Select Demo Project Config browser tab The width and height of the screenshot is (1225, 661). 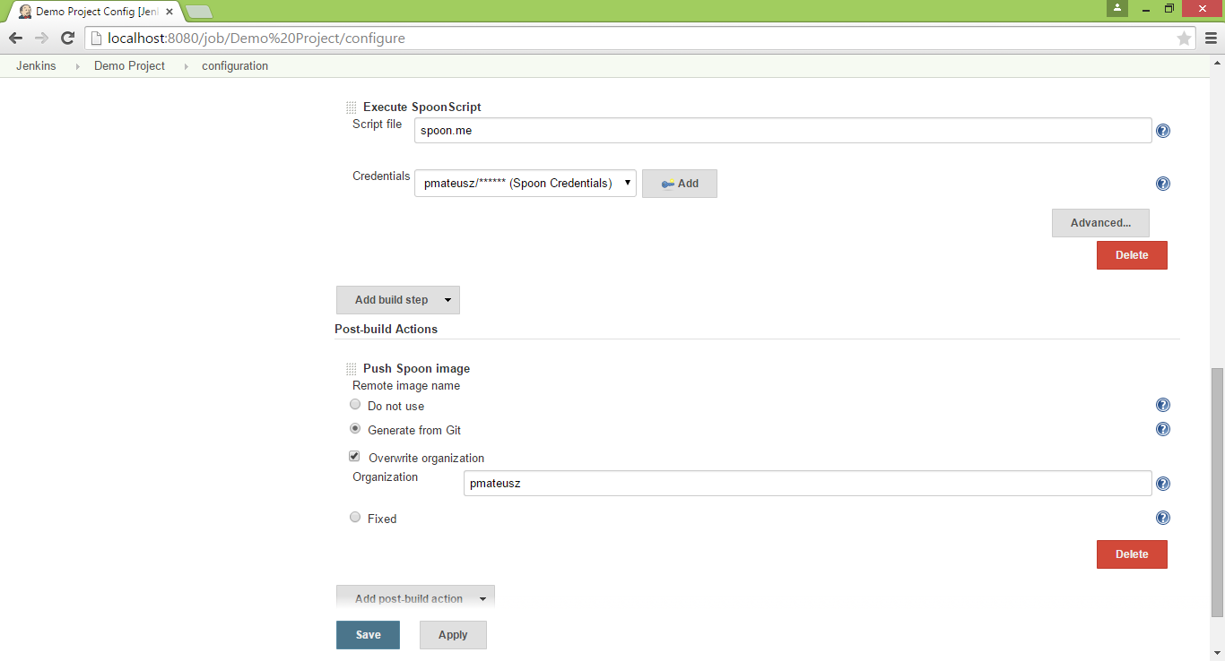95,12
